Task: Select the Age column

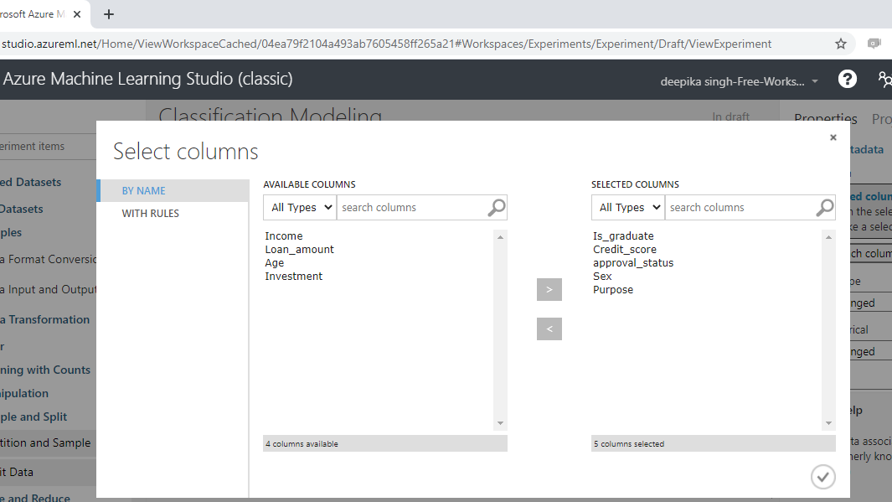Action: point(274,263)
